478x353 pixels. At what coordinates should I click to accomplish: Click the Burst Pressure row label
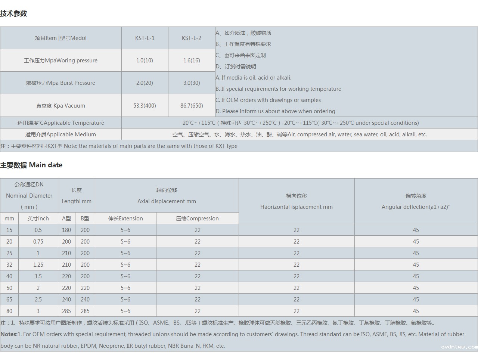point(60,83)
